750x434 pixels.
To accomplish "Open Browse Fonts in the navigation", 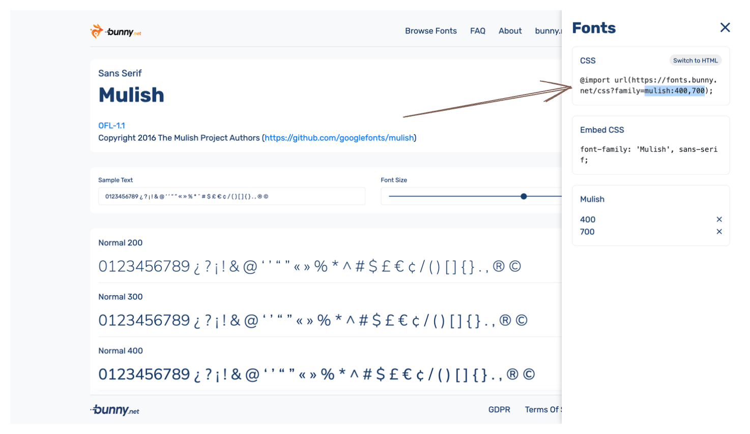I will (x=430, y=30).
